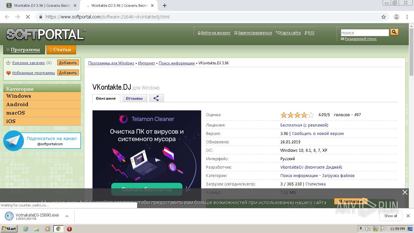Open Chrome profile avatar icon
This screenshot has height=233, width=414.
pyautogui.click(x=397, y=17)
